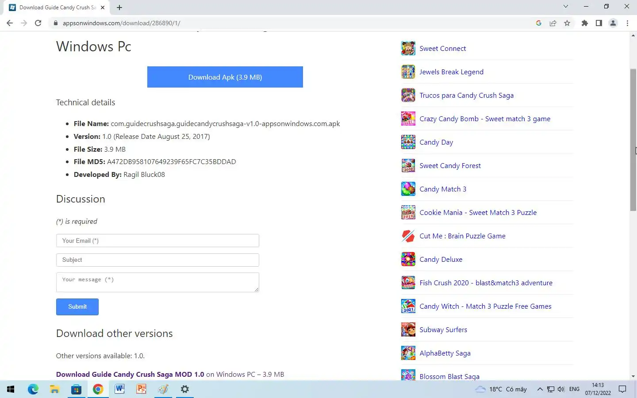
Task: Open Chrome three-dot menu
Action: [627, 23]
